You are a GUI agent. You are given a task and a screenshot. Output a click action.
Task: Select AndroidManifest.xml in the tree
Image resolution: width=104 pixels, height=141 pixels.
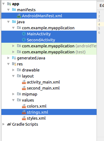click(42, 16)
